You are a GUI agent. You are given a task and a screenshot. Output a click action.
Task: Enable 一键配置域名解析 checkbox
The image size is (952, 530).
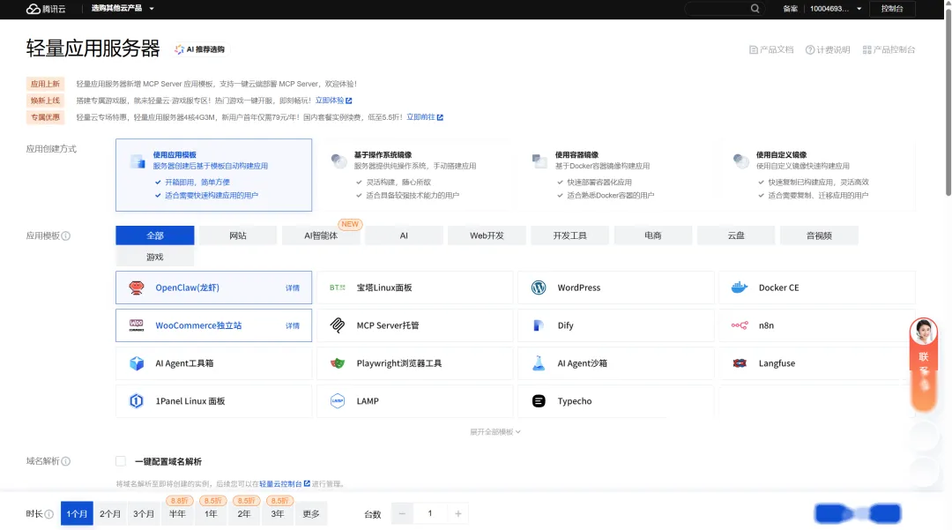[x=121, y=461]
